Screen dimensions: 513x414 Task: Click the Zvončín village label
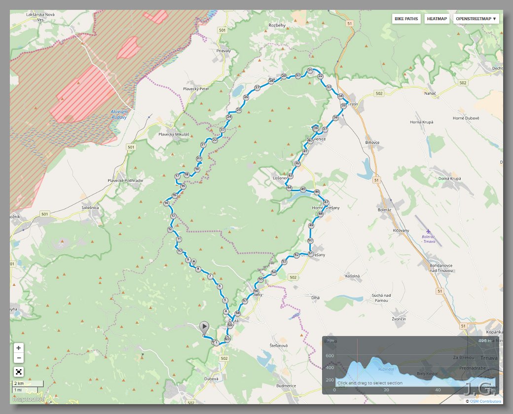pyautogui.click(x=399, y=319)
